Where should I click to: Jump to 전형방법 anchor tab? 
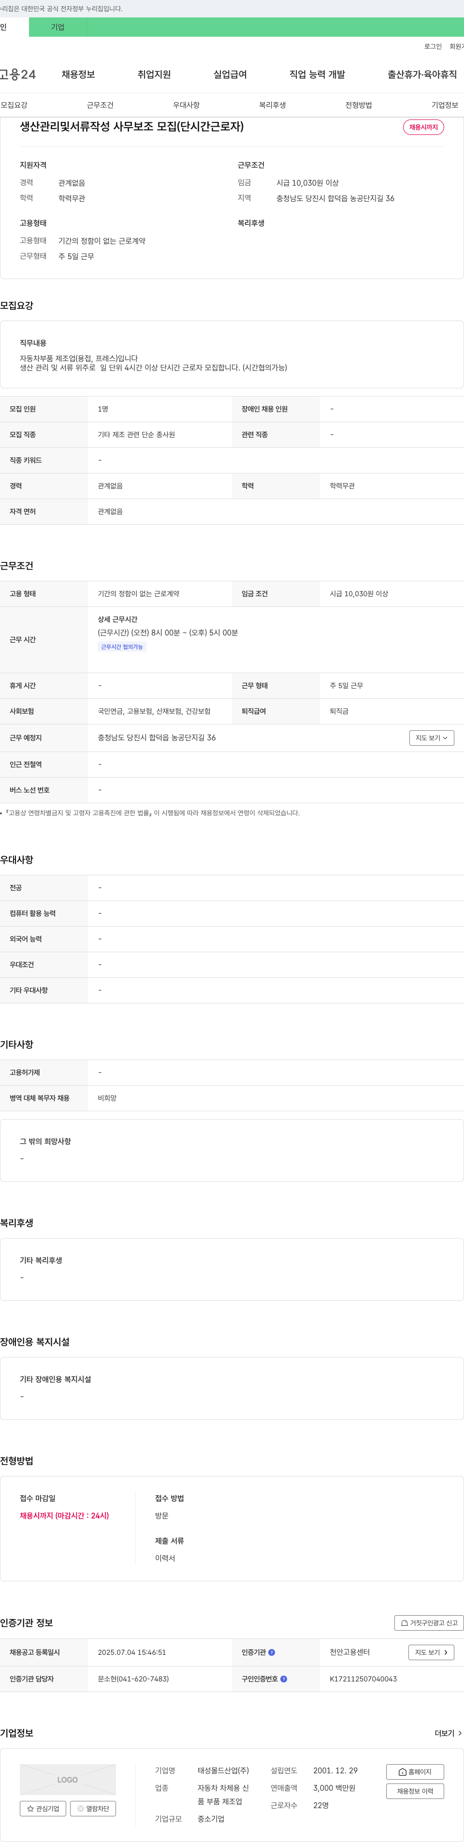pyautogui.click(x=358, y=105)
